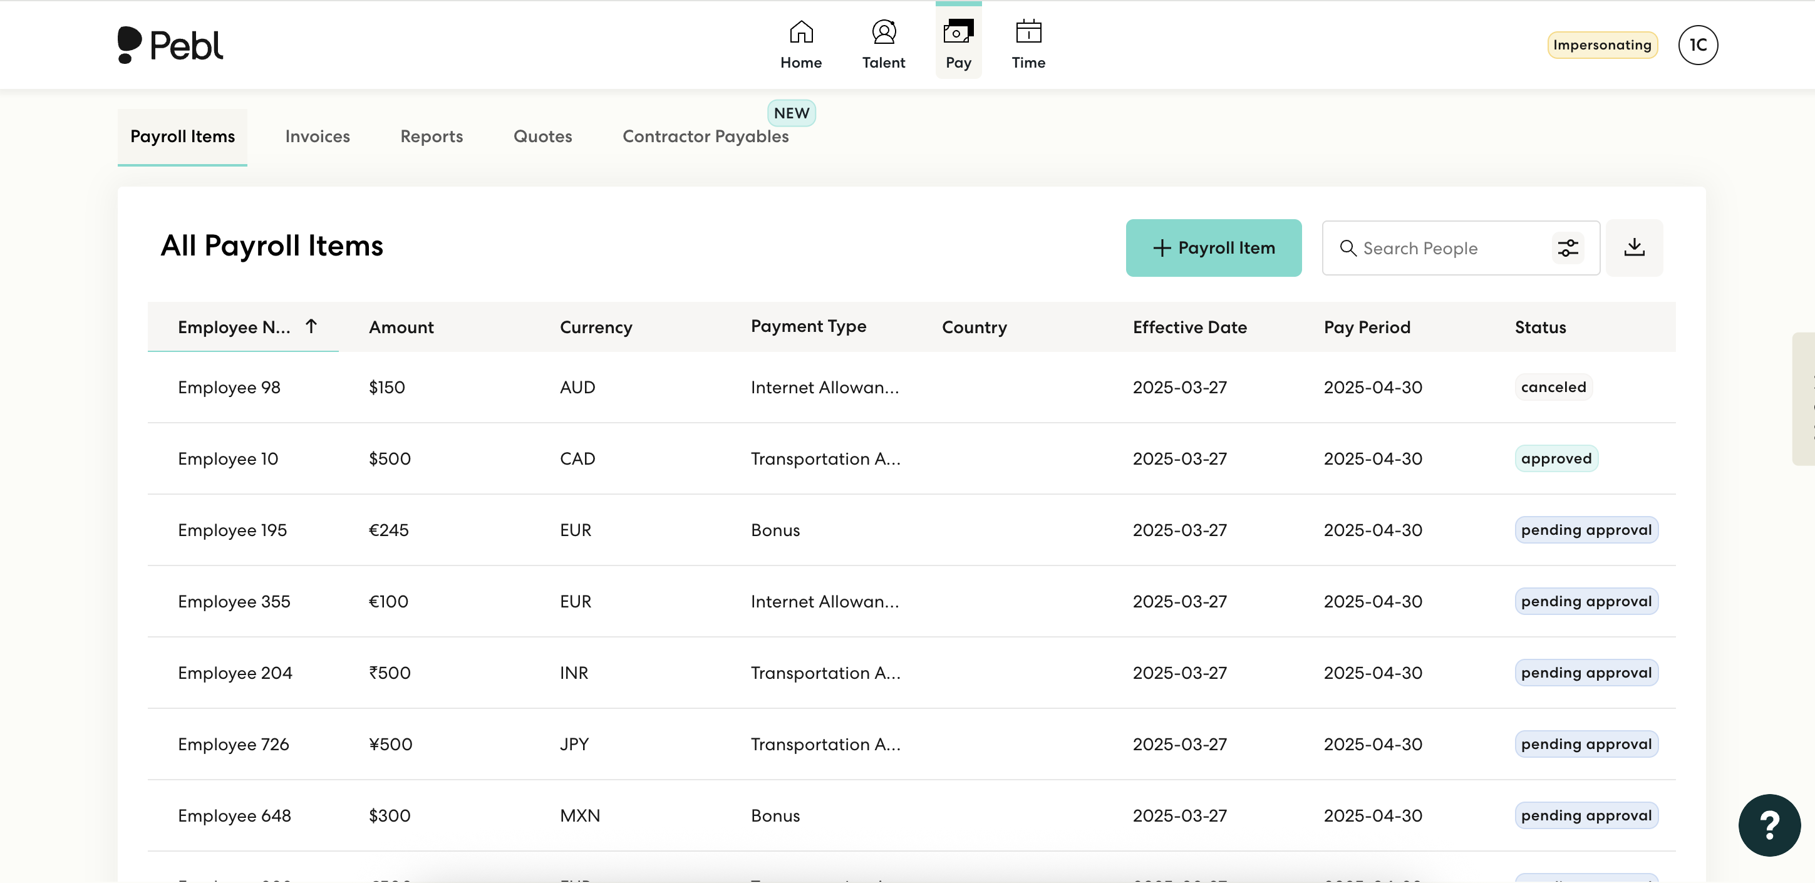The width and height of the screenshot is (1815, 883).
Task: Click the add Payroll Item button
Action: [x=1213, y=248]
